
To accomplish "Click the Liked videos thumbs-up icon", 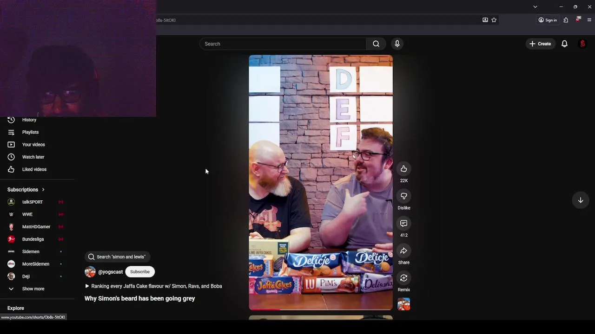I will 11,169.
